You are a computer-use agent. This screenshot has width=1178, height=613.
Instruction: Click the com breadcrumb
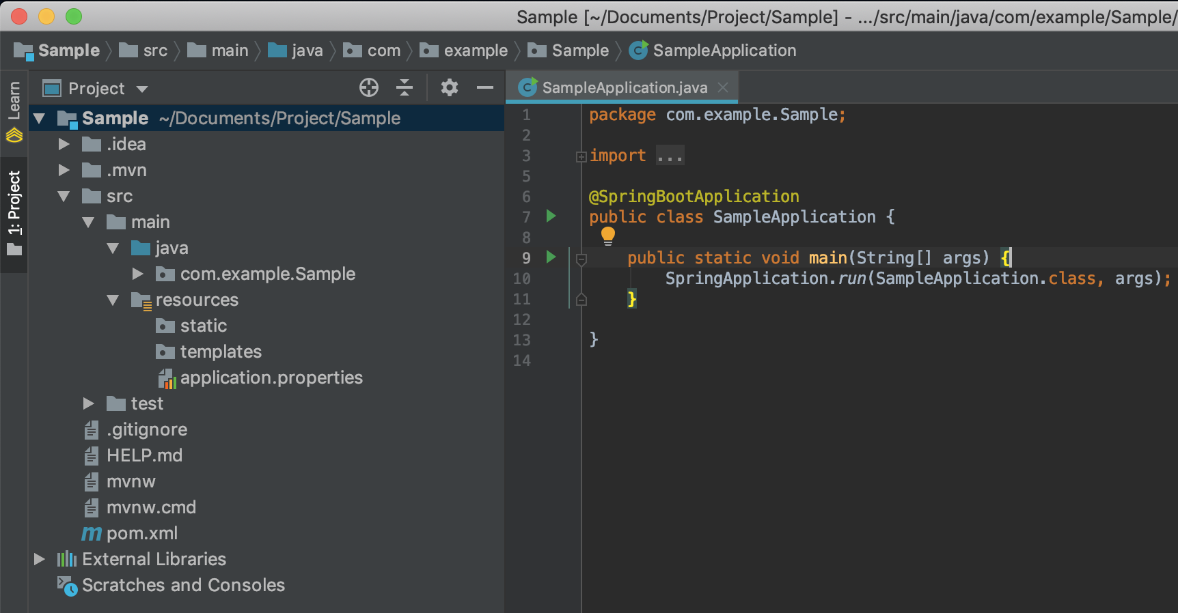coord(372,51)
